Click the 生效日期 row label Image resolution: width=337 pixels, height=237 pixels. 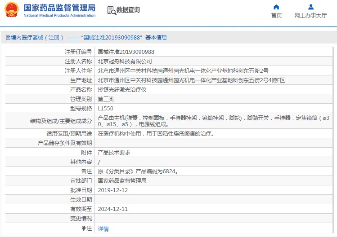81,200
